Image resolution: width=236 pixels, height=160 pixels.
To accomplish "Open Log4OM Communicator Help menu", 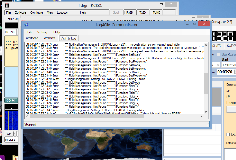I will tap(57, 32).
